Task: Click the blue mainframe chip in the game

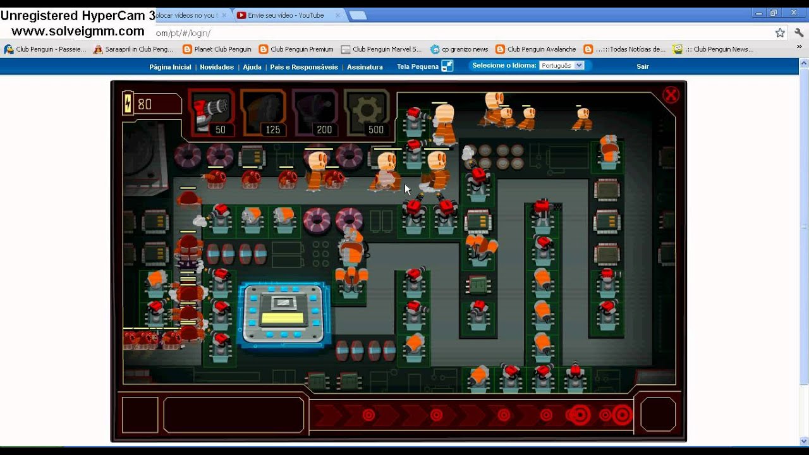Action: pos(284,314)
